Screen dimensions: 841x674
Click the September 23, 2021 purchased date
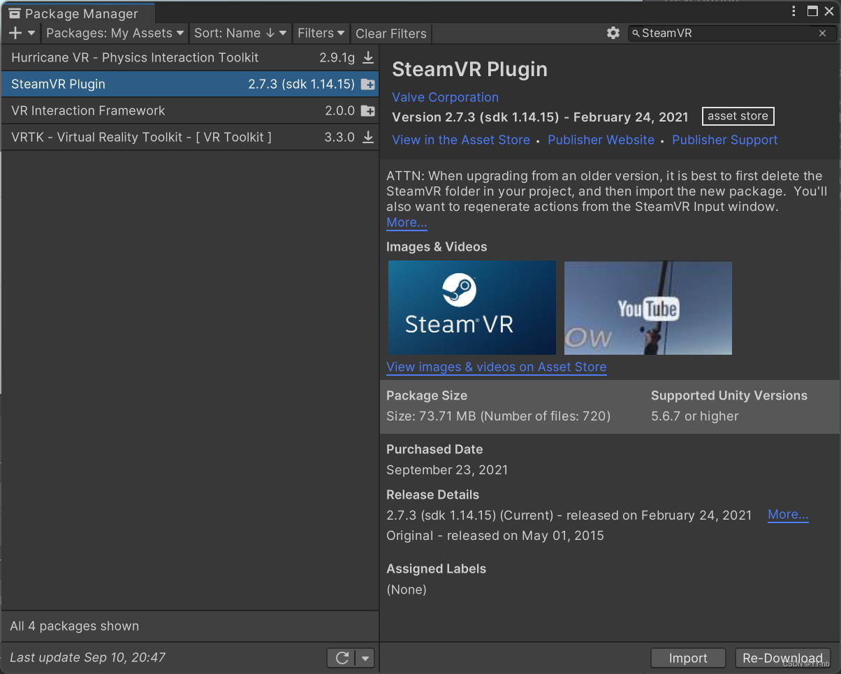(447, 469)
